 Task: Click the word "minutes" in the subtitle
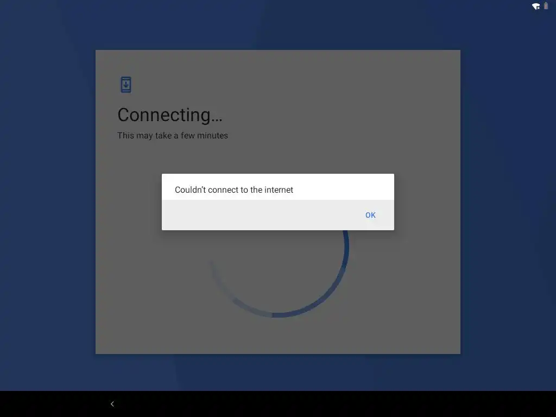[212, 135]
